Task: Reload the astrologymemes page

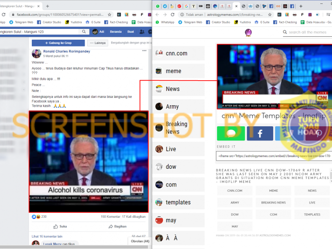Action: pyautogui.click(x=172, y=15)
